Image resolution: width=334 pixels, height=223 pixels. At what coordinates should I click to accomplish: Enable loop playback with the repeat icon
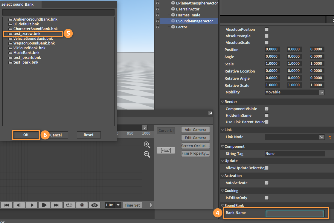69,205
